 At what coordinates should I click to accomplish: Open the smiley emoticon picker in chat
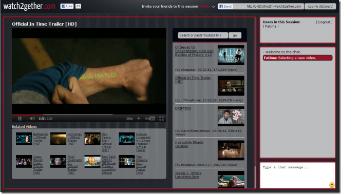[332, 185]
